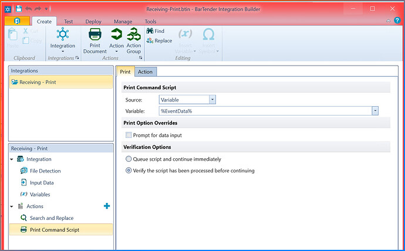Click the BarTender app icon in title bar
Viewport: 405px width, 251px height.
click(x=8, y=9)
